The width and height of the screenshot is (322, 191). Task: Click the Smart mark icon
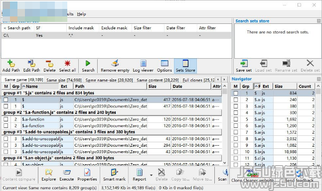[114, 173]
